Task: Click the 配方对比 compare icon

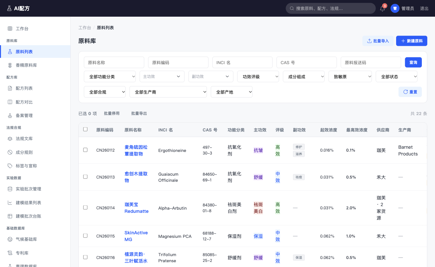Action: [x=10, y=102]
